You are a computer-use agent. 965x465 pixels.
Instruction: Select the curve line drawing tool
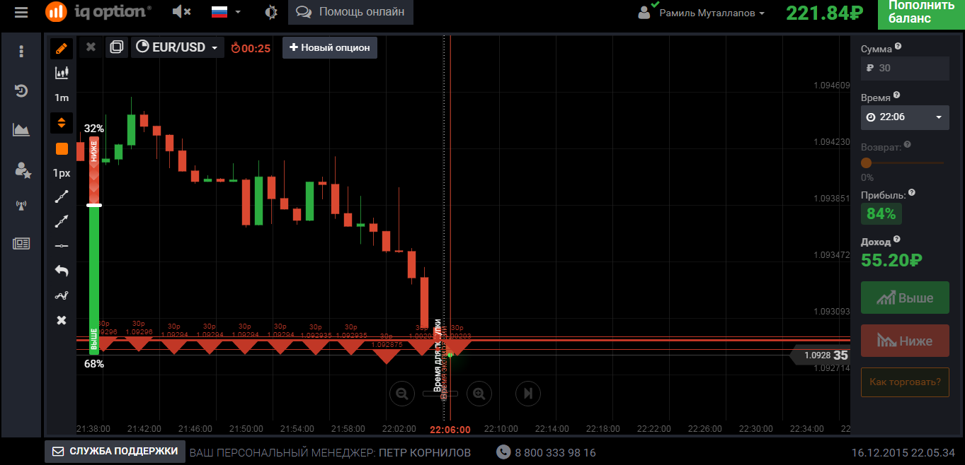(x=62, y=295)
